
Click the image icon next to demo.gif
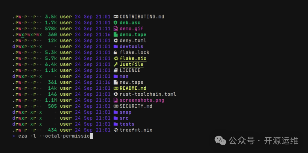point(116,29)
